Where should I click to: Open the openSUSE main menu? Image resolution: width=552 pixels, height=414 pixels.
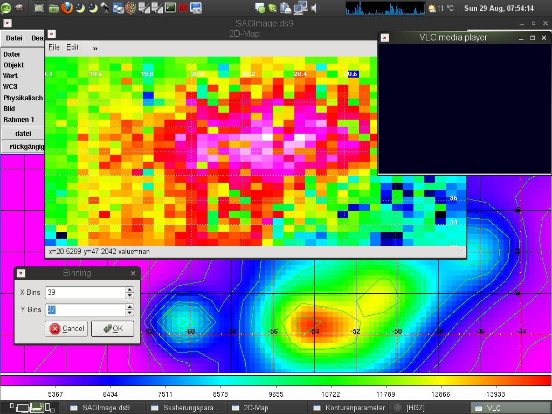click(6, 8)
